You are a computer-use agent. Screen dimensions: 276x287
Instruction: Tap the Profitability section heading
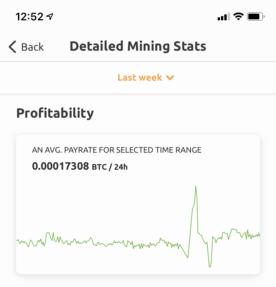(55, 113)
